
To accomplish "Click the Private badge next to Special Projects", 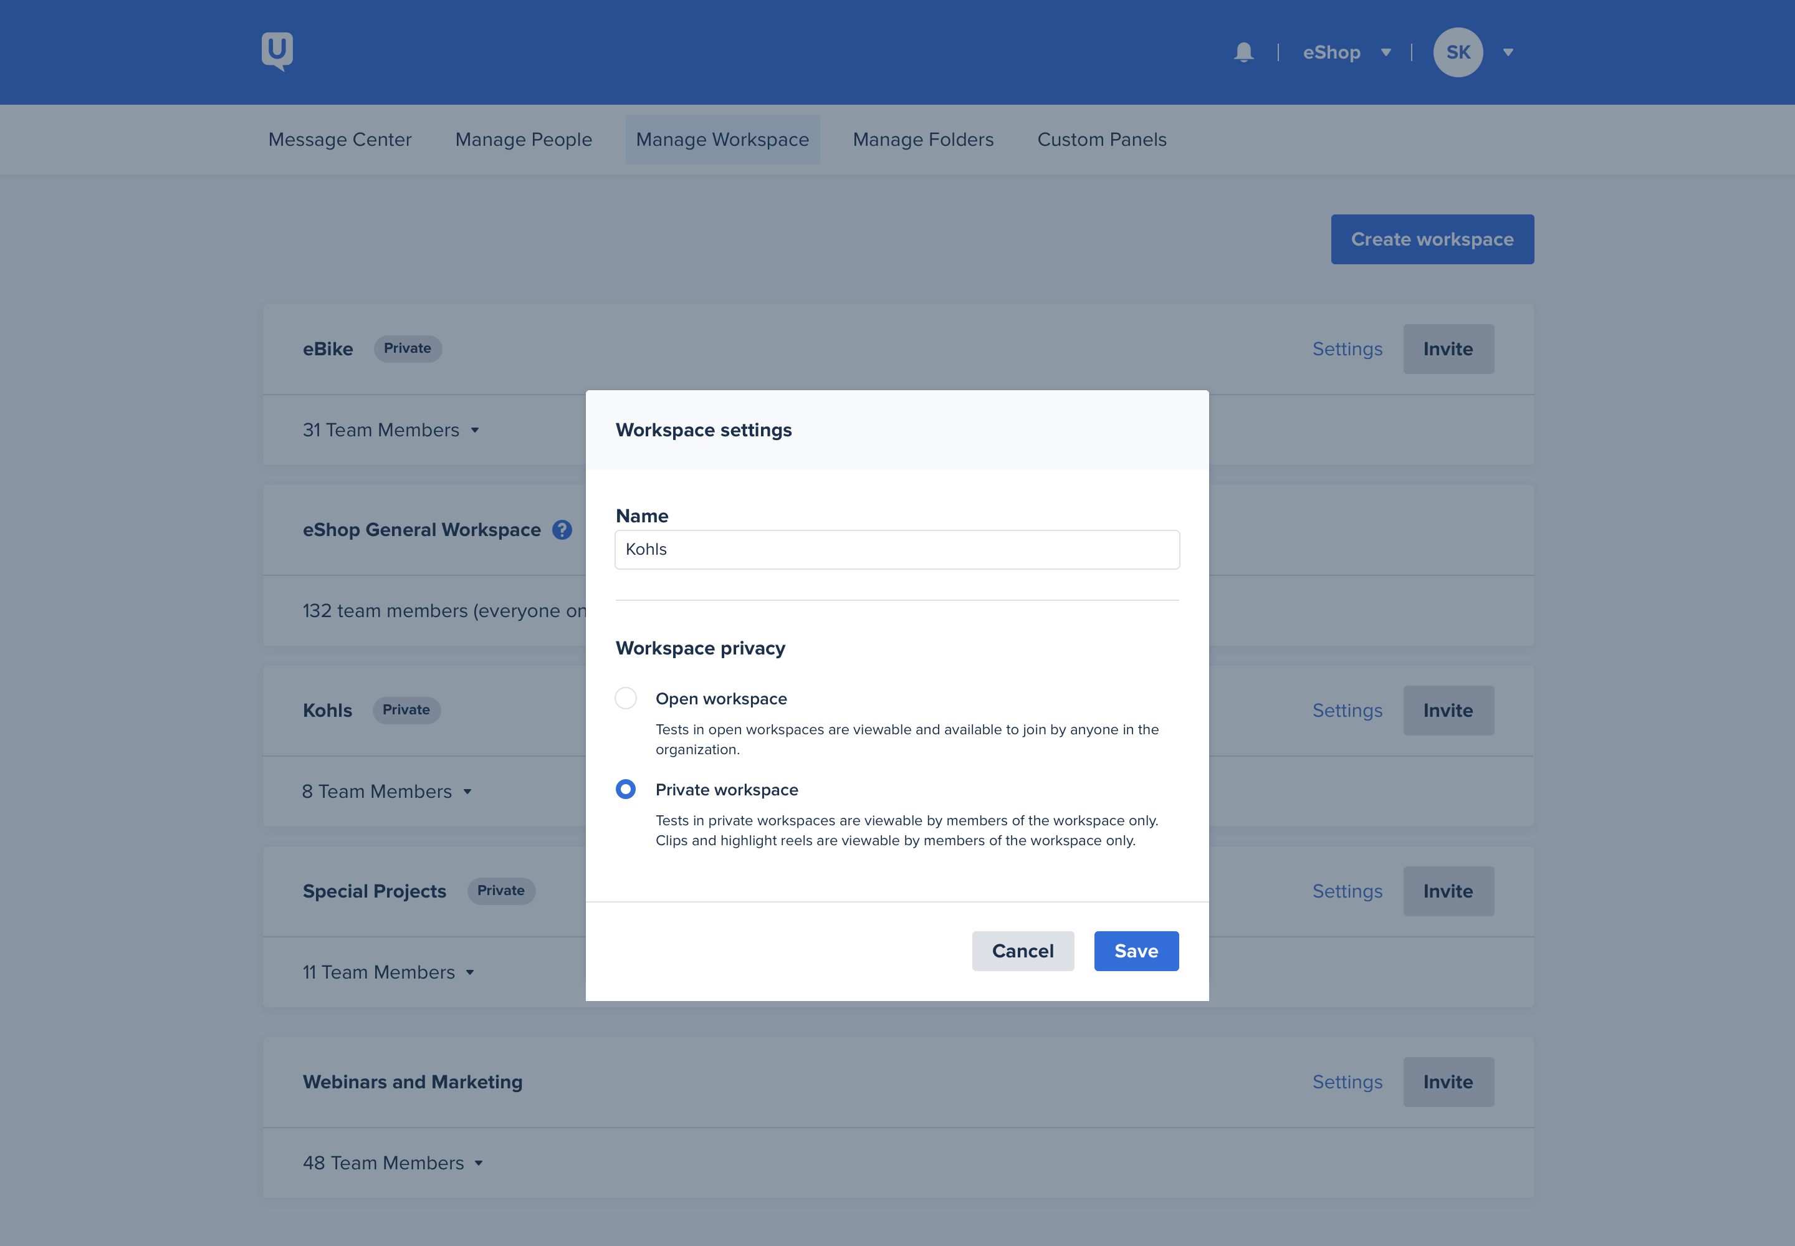I will pos(501,891).
